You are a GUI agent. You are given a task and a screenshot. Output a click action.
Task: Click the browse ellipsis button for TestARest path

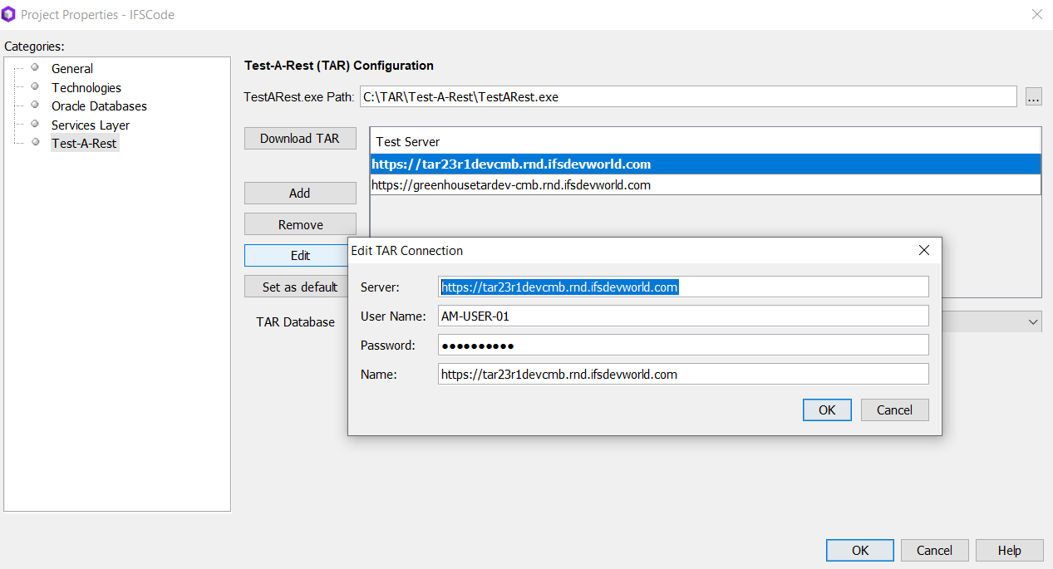click(1033, 97)
